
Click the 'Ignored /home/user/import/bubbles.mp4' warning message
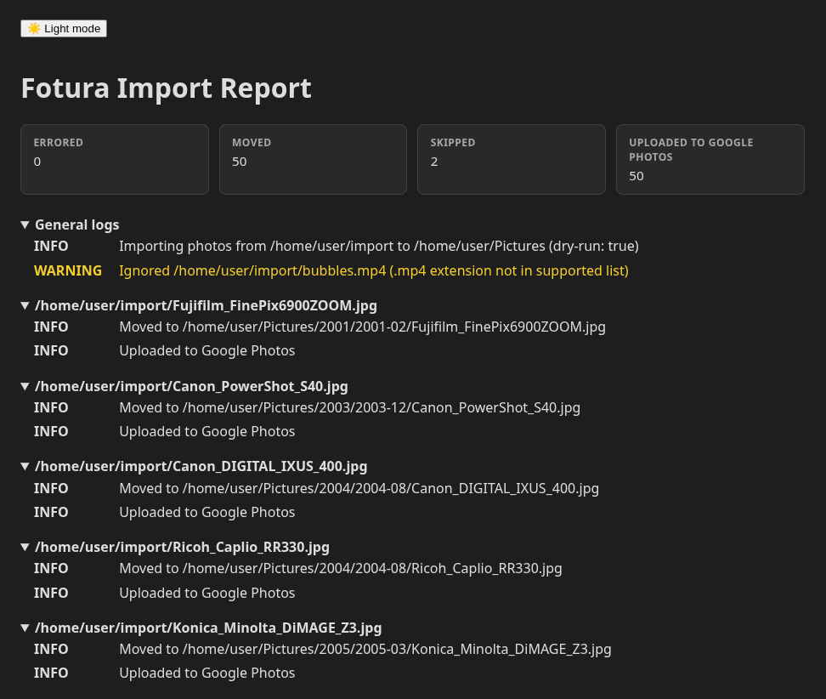[374, 271]
